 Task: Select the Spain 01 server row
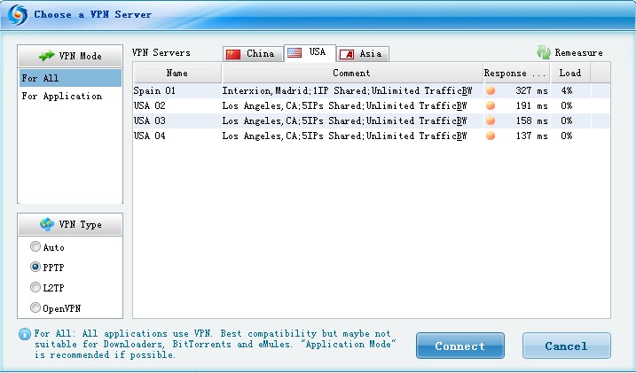click(x=372, y=90)
